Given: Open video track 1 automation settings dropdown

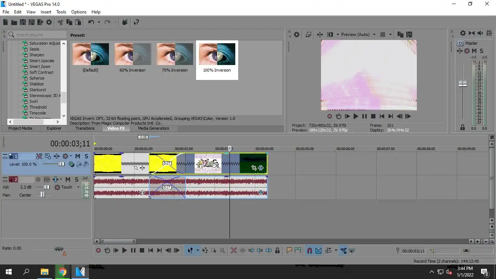Looking at the screenshot, I should [x=71, y=156].
